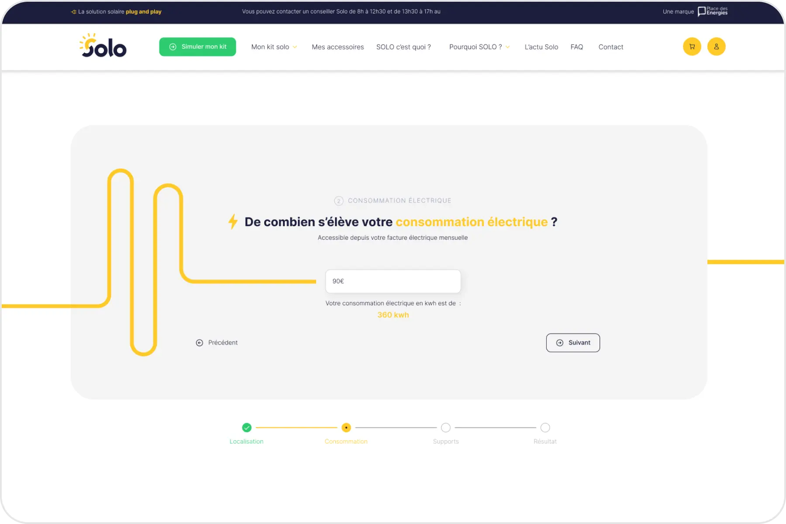The width and height of the screenshot is (786, 524).
Task: Click the 90€ consumption input field
Action: point(393,281)
